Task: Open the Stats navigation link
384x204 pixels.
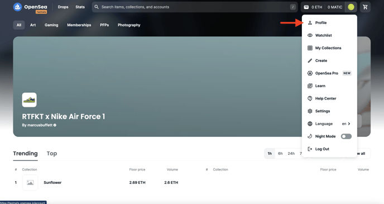Action: [80, 7]
